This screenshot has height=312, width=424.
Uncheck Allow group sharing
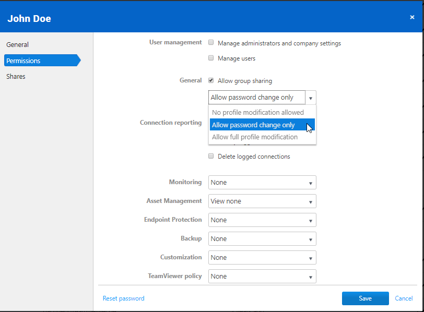[x=211, y=80]
